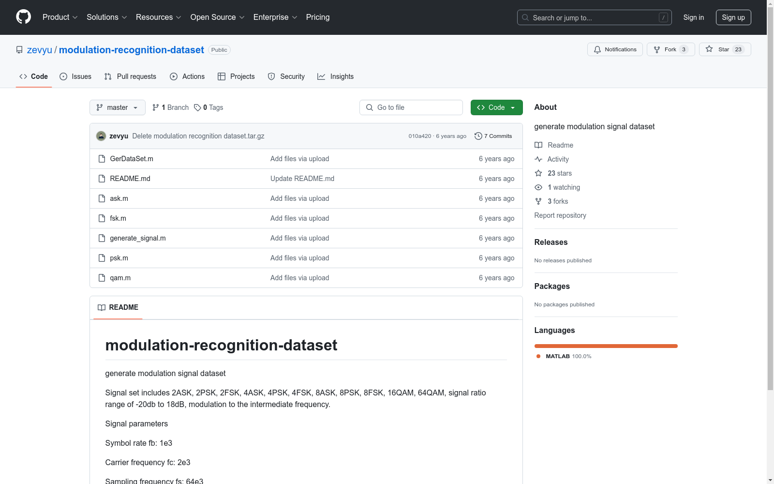This screenshot has height=484, width=774.
Task: Select the Code tab
Action: [x=33, y=76]
